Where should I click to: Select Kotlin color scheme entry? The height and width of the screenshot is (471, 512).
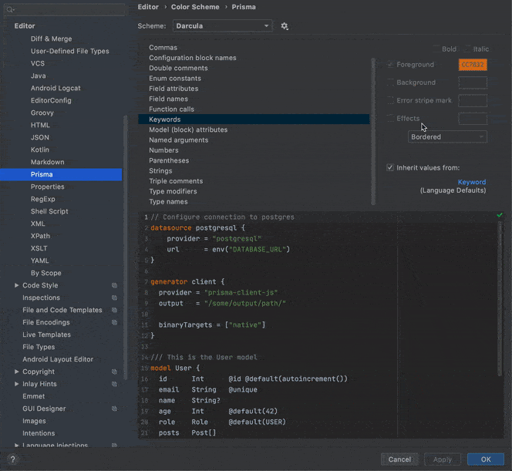coord(61,150)
